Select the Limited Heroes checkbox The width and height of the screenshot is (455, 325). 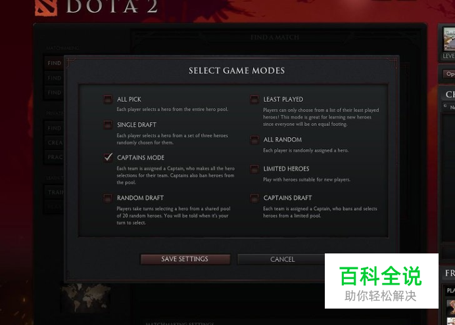coord(254,169)
